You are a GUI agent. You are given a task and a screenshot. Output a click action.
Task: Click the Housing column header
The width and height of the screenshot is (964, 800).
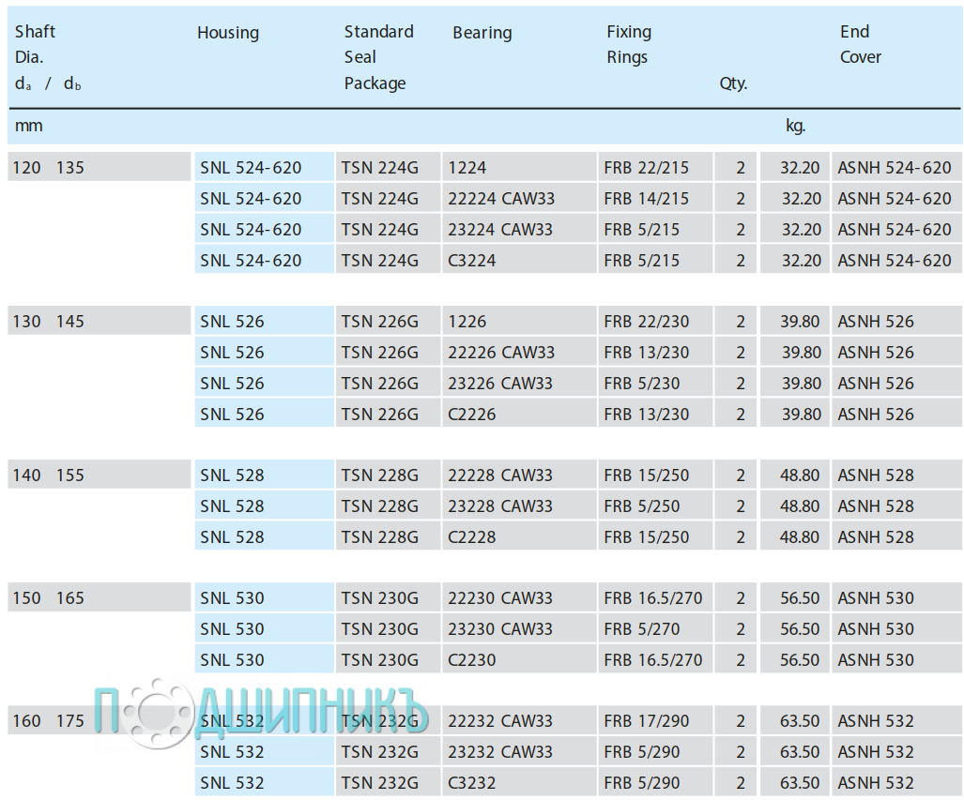click(227, 33)
